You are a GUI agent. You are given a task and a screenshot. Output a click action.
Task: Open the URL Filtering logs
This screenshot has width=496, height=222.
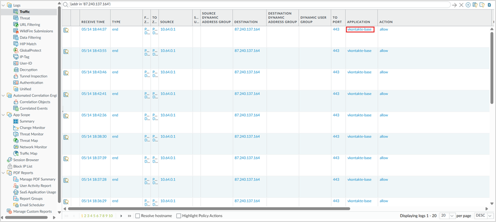pyautogui.click(x=29, y=24)
